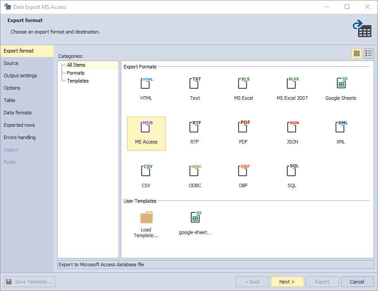
Task: Choose the Google Sheets export format
Action: pos(340,88)
